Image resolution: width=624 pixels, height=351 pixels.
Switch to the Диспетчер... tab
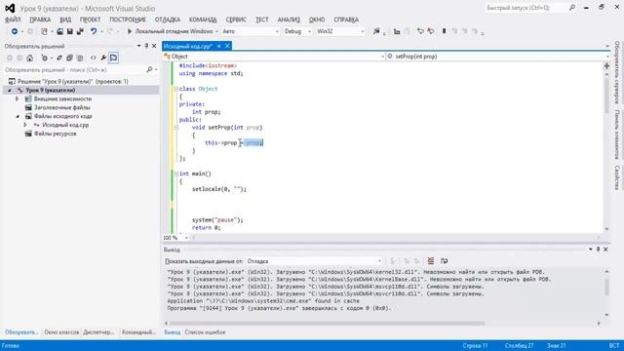coord(98,331)
